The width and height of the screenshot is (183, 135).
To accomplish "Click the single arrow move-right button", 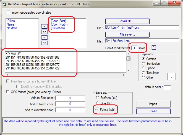I will pos(44,26).
